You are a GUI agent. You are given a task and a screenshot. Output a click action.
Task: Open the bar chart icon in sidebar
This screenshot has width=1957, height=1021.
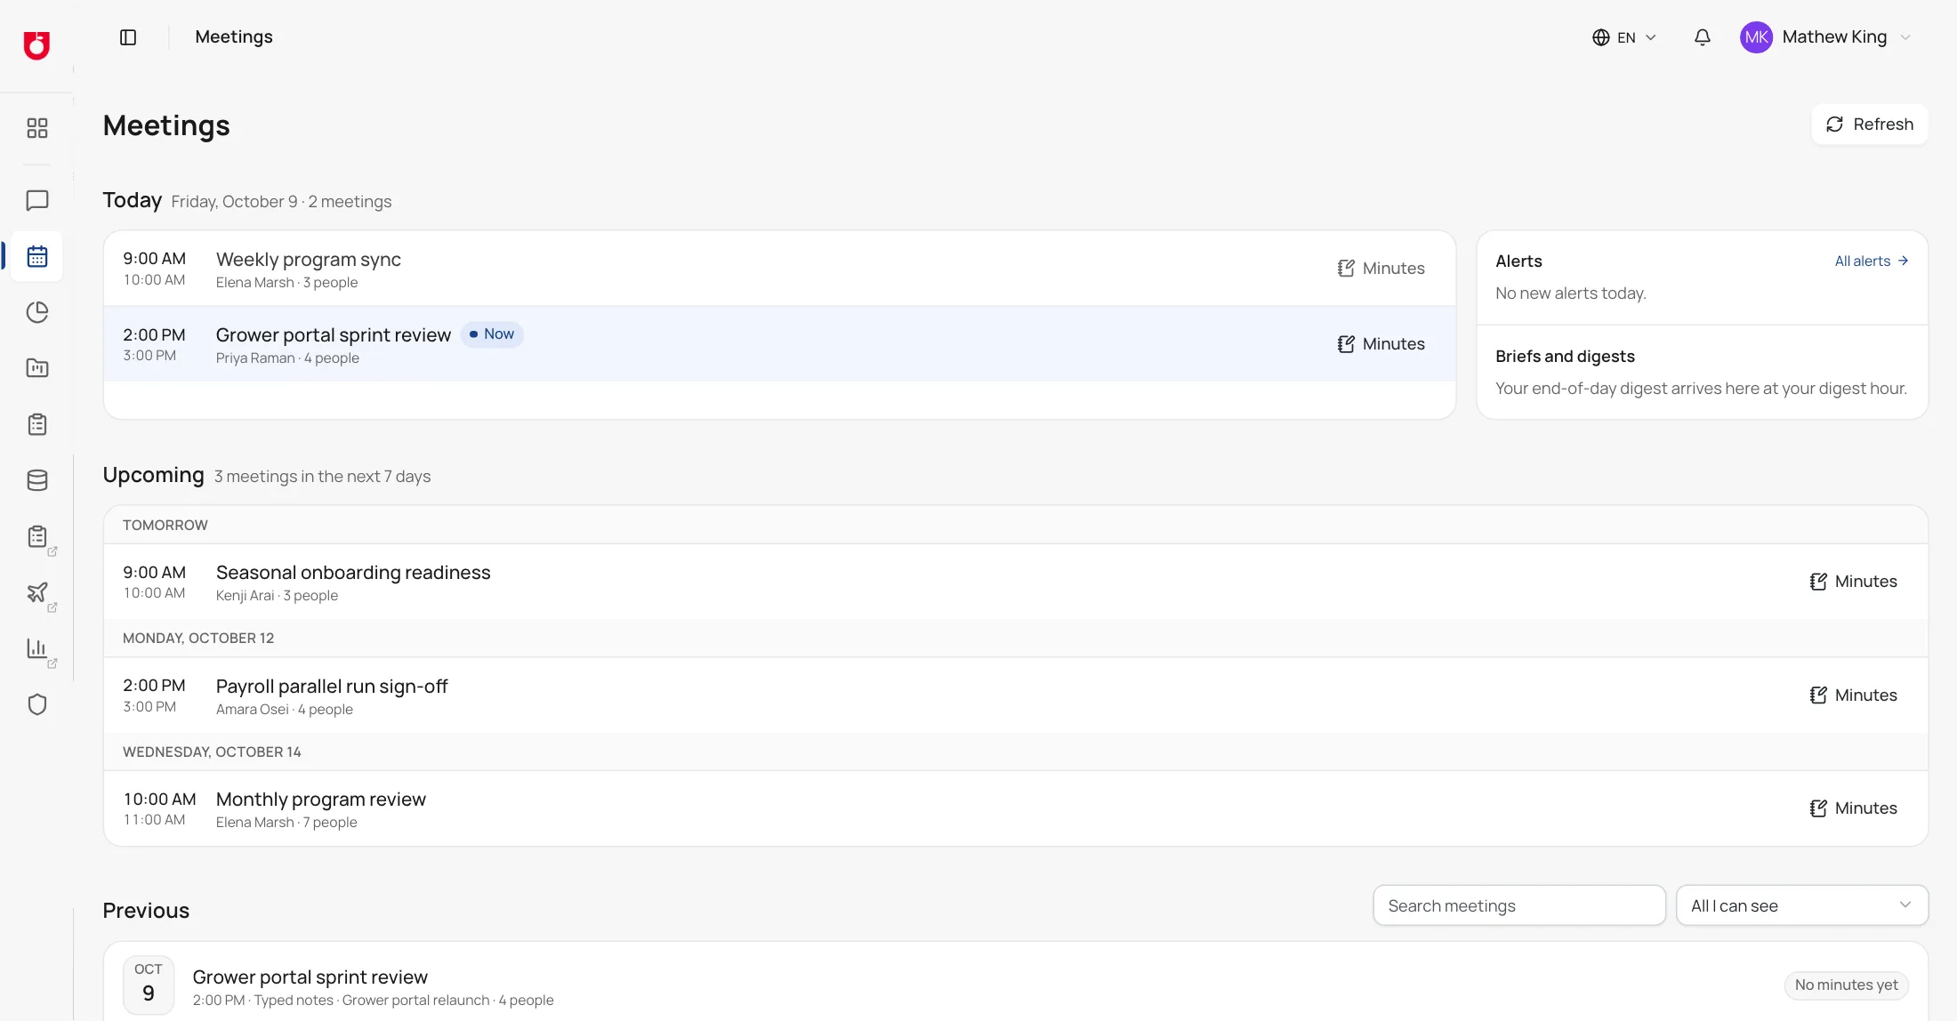37,648
